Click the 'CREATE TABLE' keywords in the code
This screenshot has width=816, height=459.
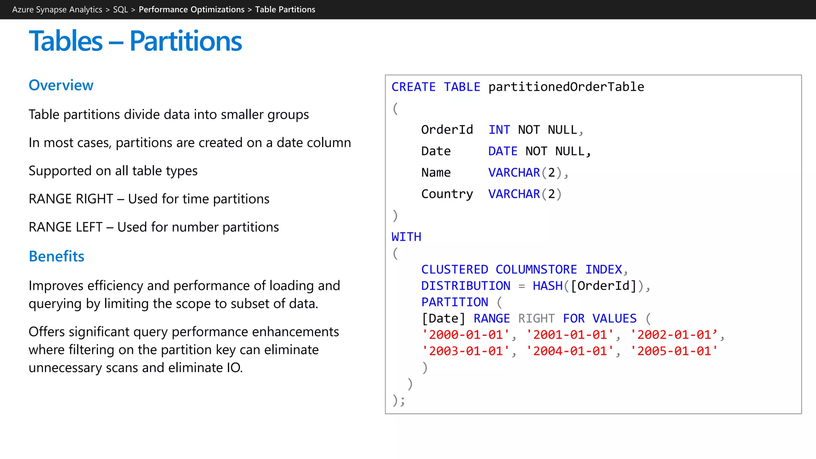pyautogui.click(x=436, y=87)
